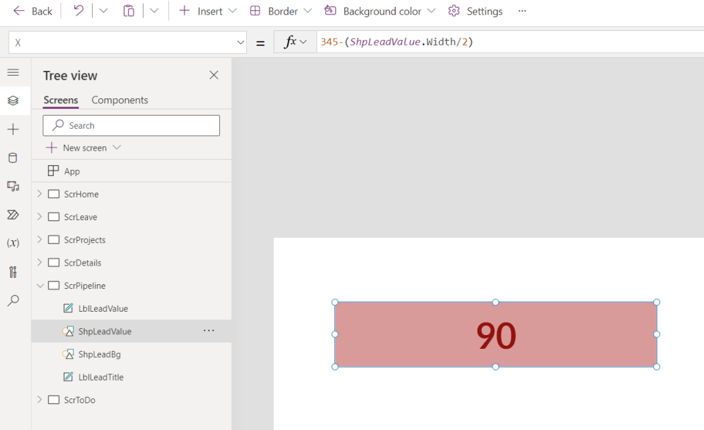Click the Back button
Image resolution: width=704 pixels, height=430 pixels.
32,11
